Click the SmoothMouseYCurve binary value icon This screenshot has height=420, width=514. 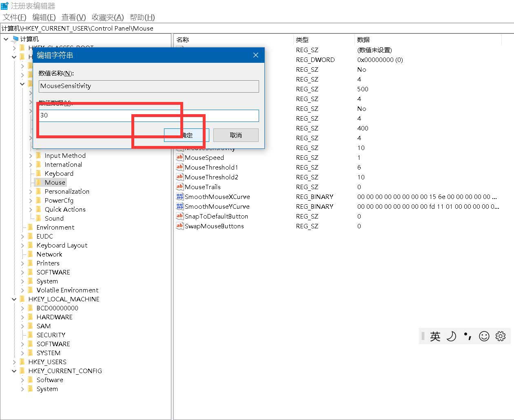tap(179, 206)
